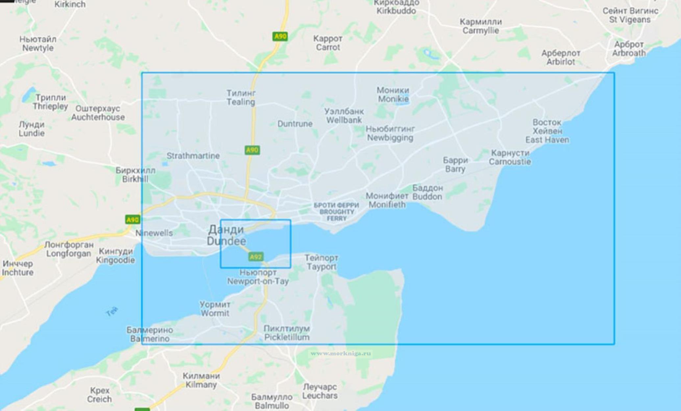
Task: Click the Arbroath town label
Action: 629,48
